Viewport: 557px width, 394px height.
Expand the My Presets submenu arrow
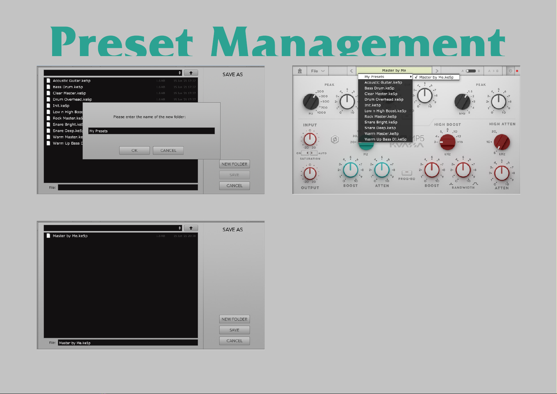click(x=411, y=77)
